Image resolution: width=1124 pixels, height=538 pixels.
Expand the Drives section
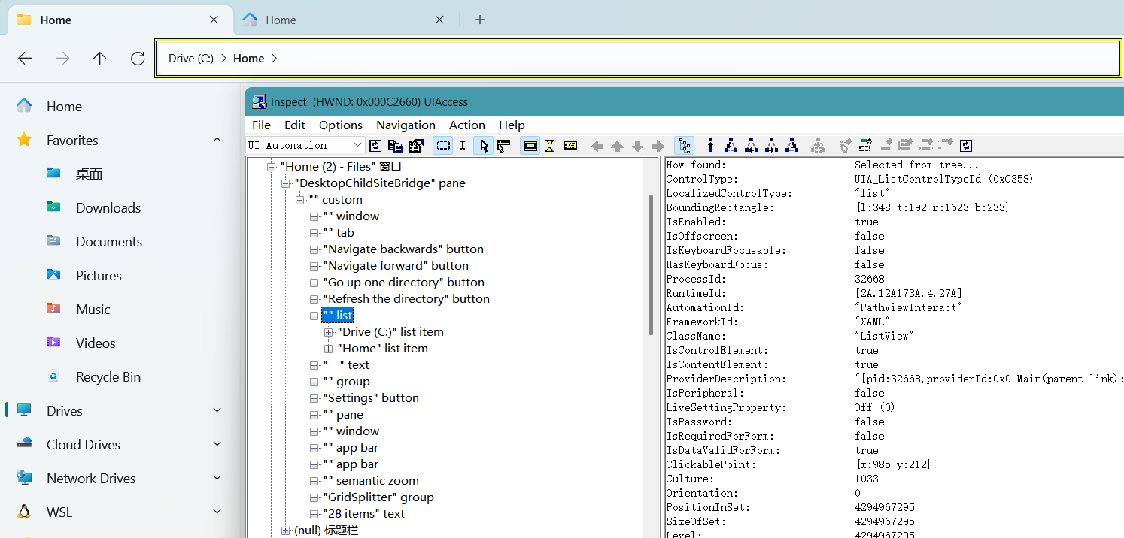coord(217,410)
